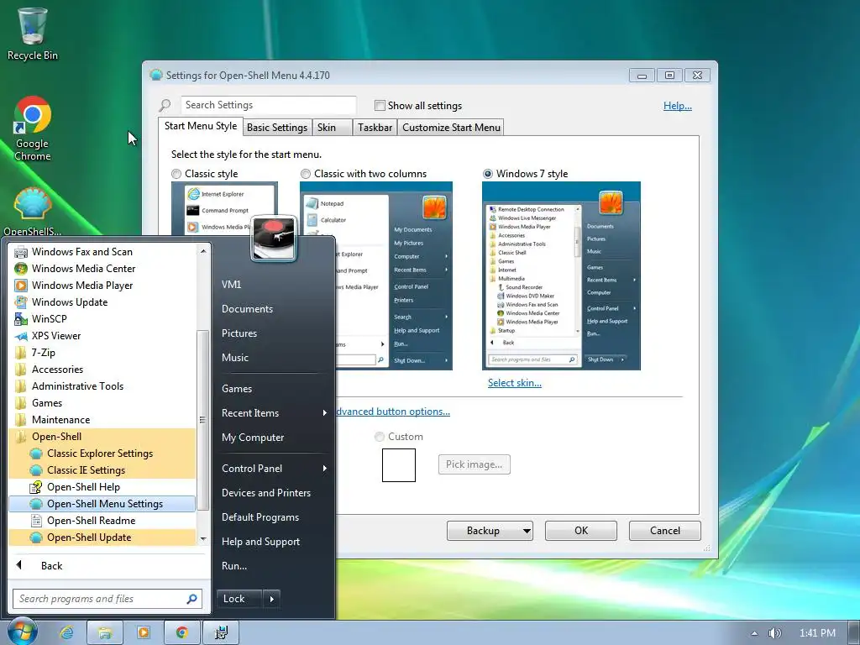Select the Classic style radio button

(176, 174)
